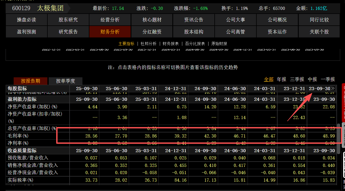Click the 每股指标 section header
The height and width of the screenshot is (191, 345).
click(17, 89)
